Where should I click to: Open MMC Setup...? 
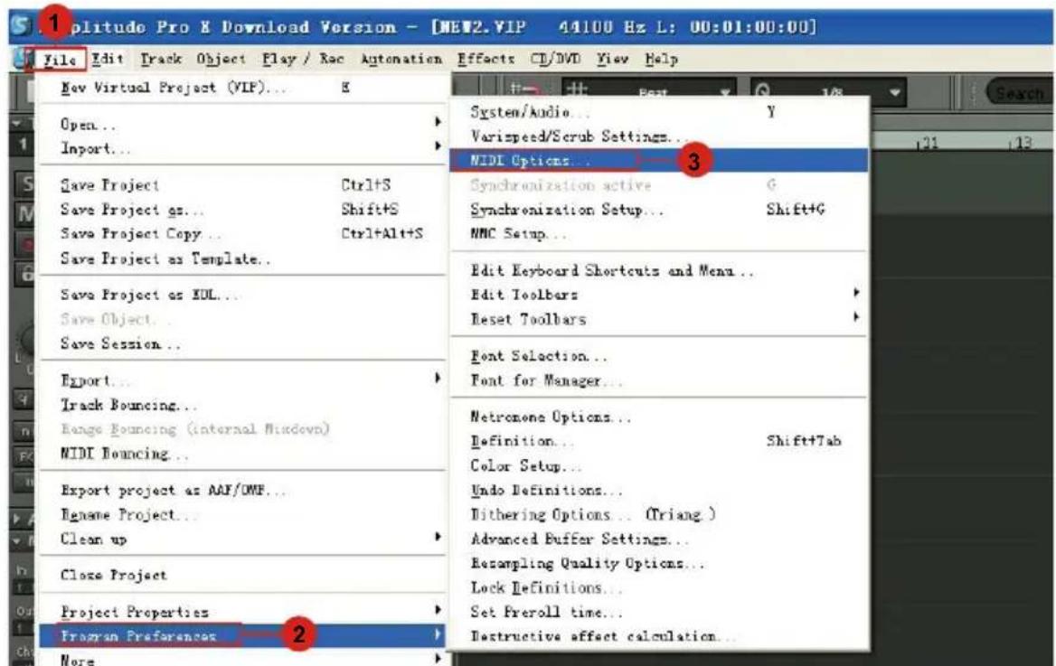[x=659, y=234]
